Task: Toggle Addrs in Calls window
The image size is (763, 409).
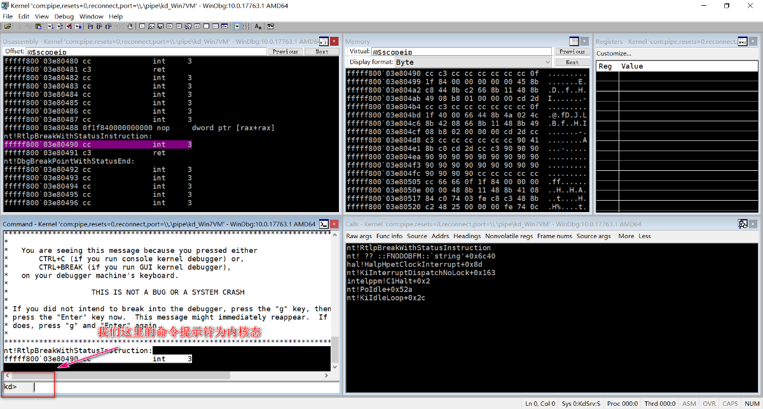Action: click(440, 236)
